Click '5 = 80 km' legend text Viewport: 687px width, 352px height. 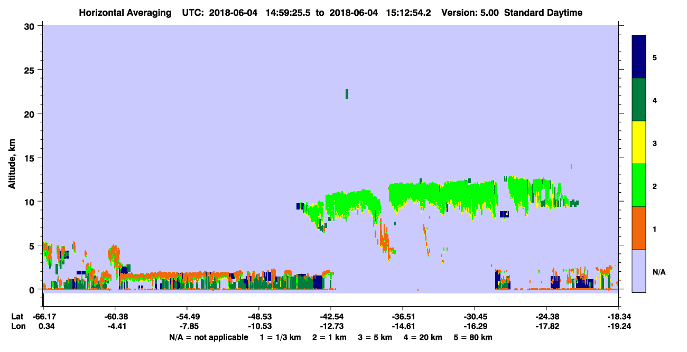[473, 337]
